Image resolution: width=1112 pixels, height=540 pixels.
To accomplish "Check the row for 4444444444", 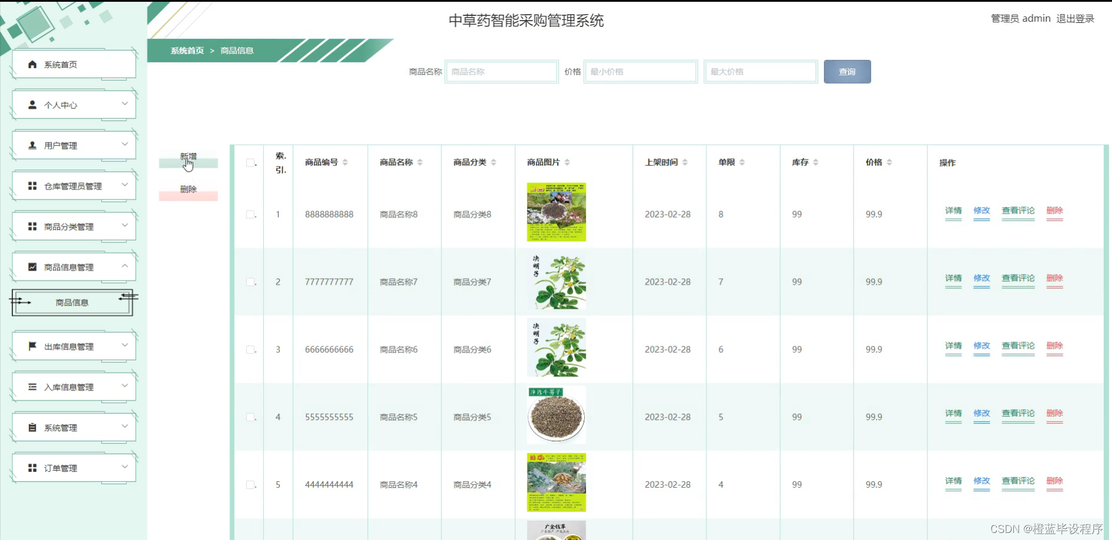I will click(250, 485).
